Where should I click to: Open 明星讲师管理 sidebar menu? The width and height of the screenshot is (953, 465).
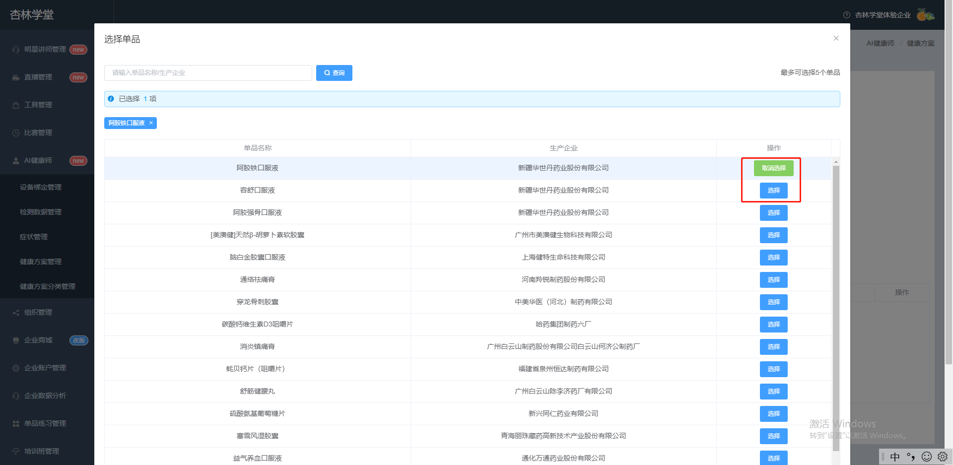[47, 50]
